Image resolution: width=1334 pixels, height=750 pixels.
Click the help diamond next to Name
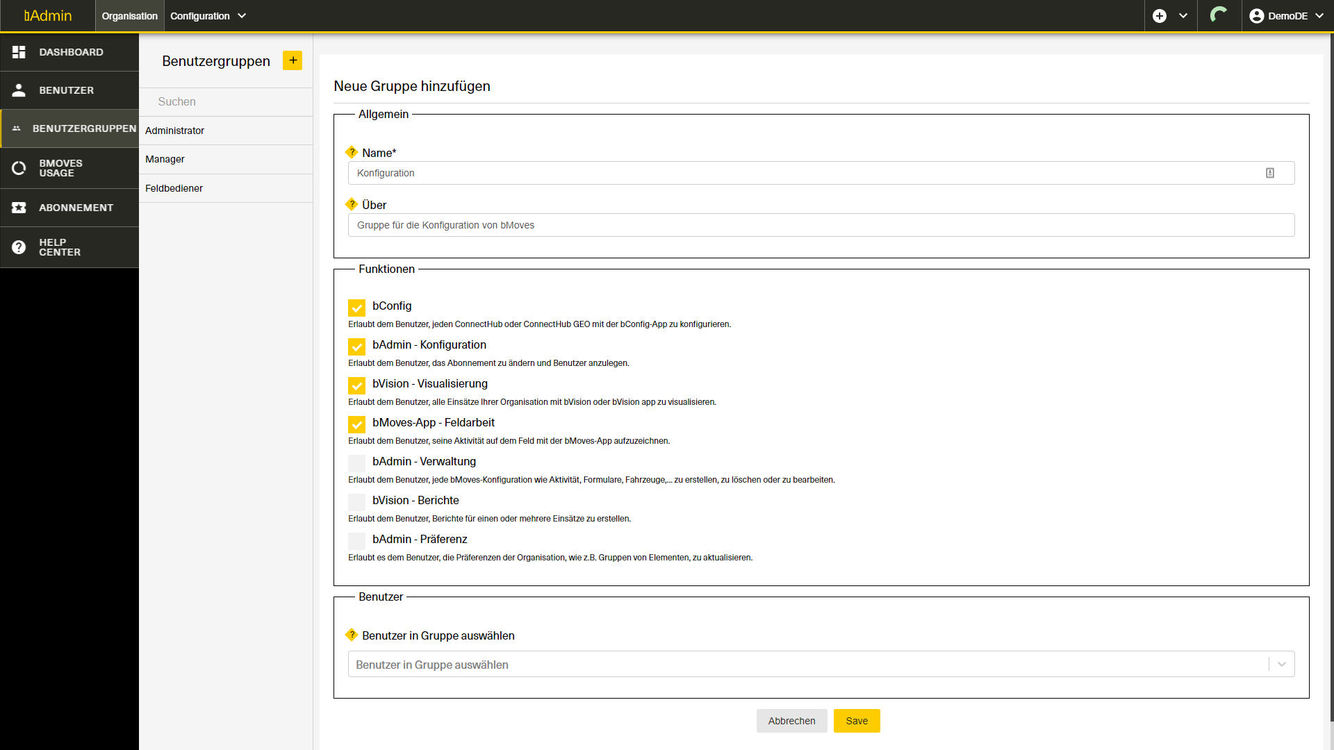[352, 152]
